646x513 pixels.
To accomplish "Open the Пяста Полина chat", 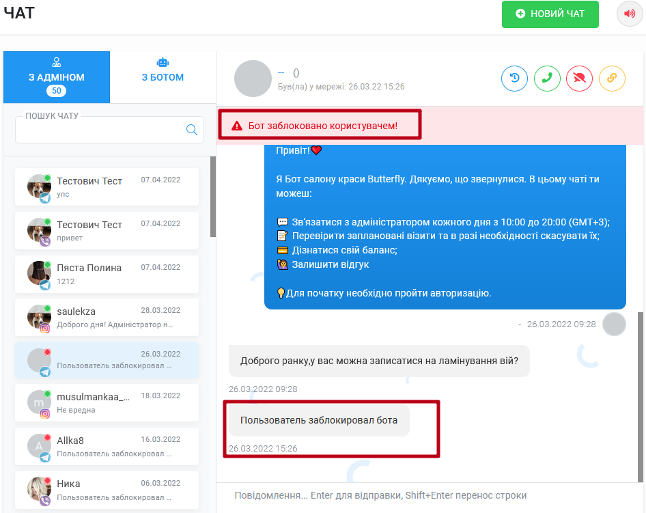I will 107,274.
